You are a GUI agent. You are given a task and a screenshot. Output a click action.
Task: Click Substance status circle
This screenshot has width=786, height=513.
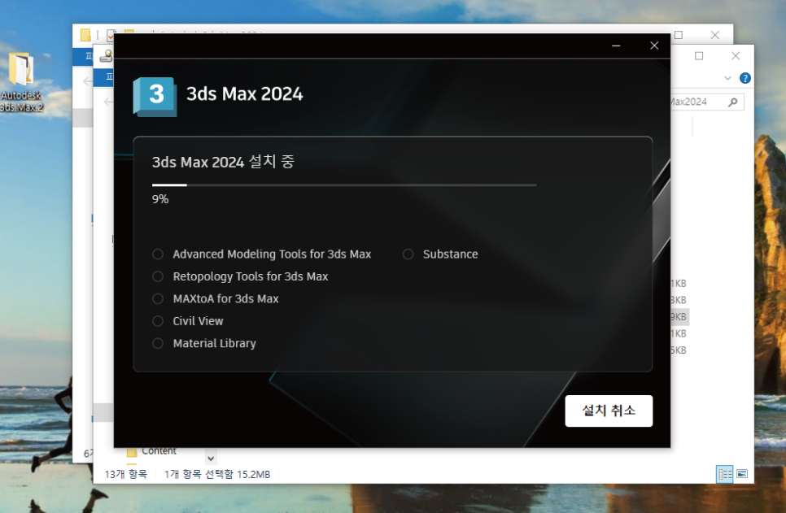point(408,254)
